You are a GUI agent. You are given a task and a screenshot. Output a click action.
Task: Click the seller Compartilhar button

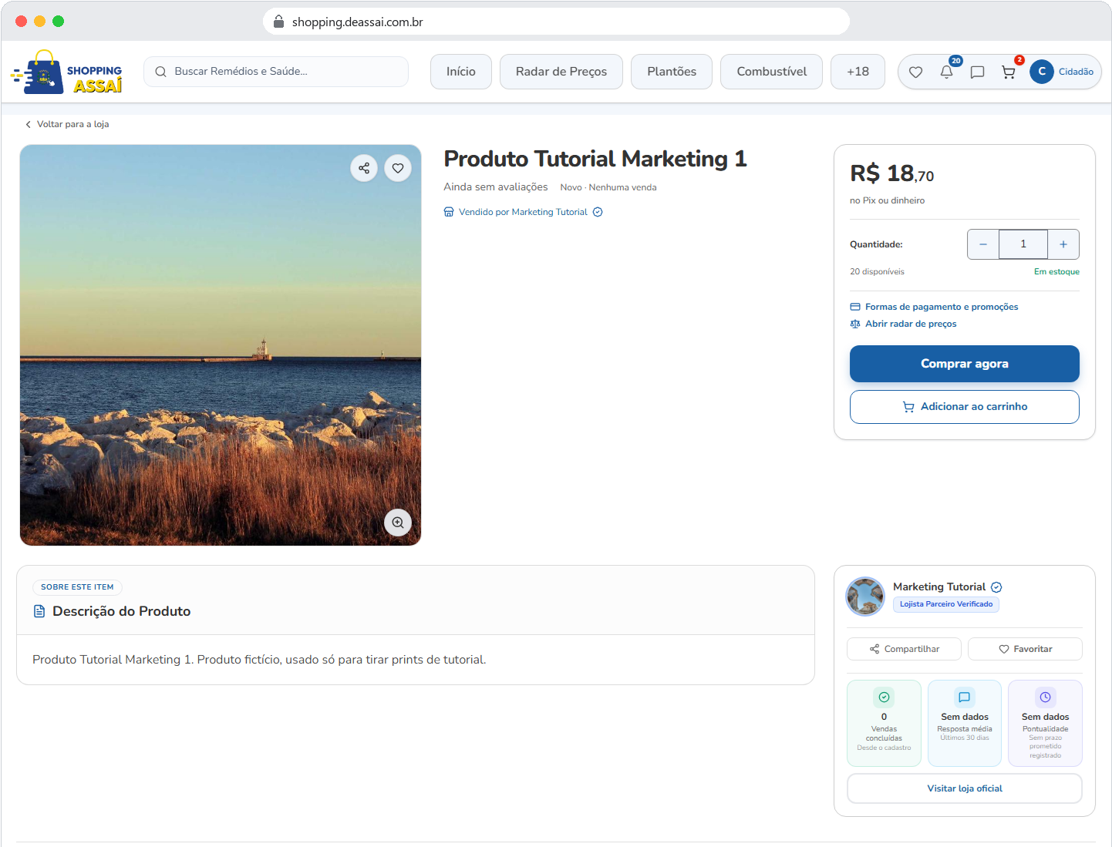(x=904, y=649)
